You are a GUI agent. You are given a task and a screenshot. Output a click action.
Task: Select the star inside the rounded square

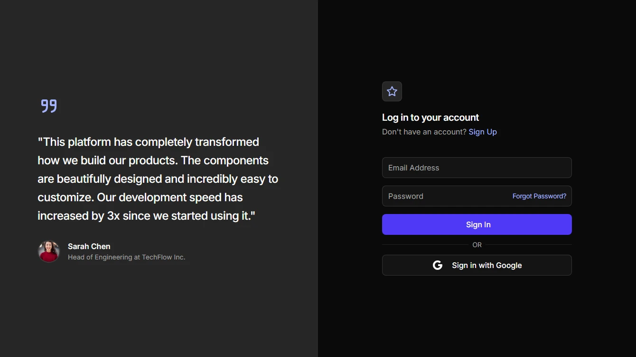click(x=392, y=91)
